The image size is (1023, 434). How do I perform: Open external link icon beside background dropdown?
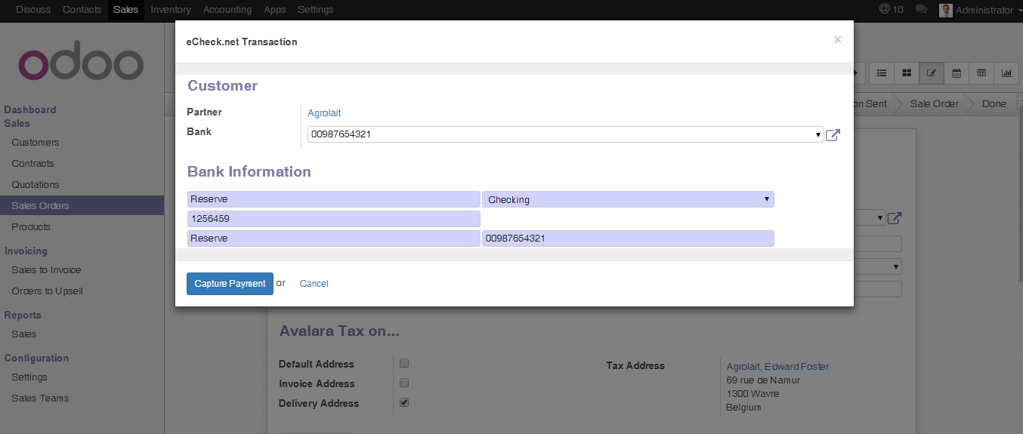click(895, 218)
